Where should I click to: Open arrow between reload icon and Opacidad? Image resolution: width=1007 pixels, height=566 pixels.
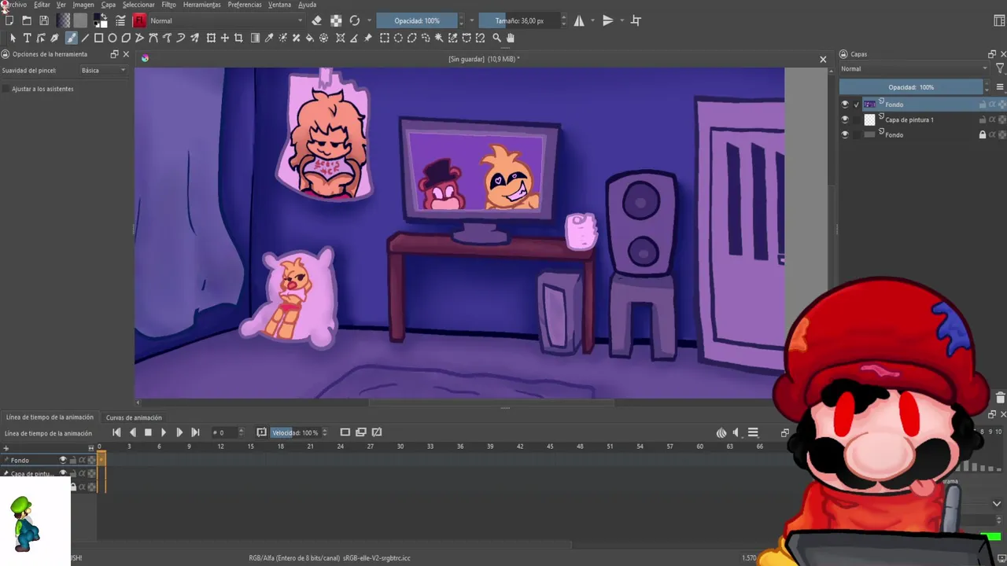369,20
